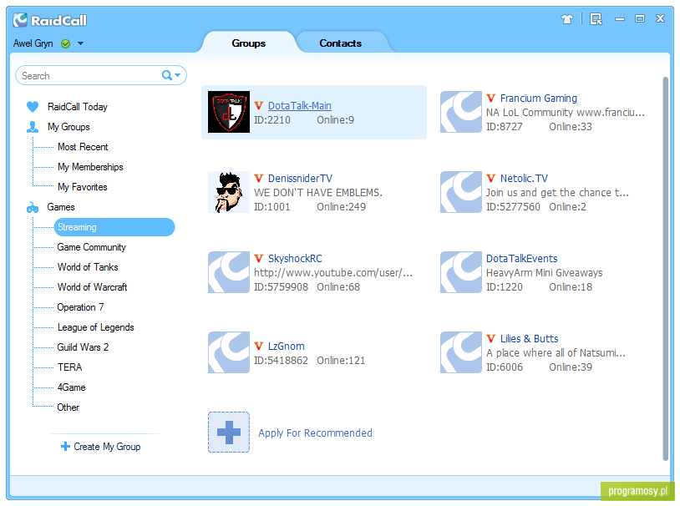Image resolution: width=680 pixels, height=506 pixels.
Task: Click Create My Group
Action: (107, 447)
